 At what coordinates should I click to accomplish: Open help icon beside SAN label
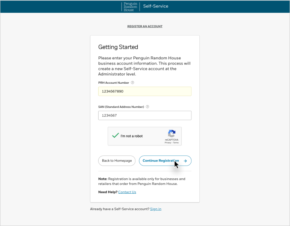click(147, 107)
